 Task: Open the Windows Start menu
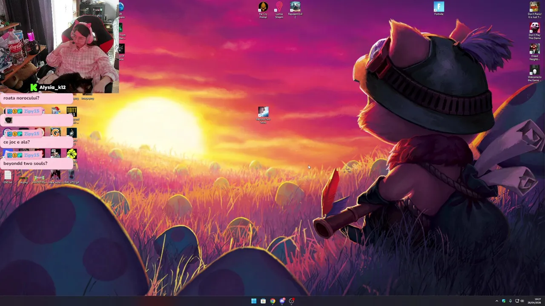(x=254, y=301)
